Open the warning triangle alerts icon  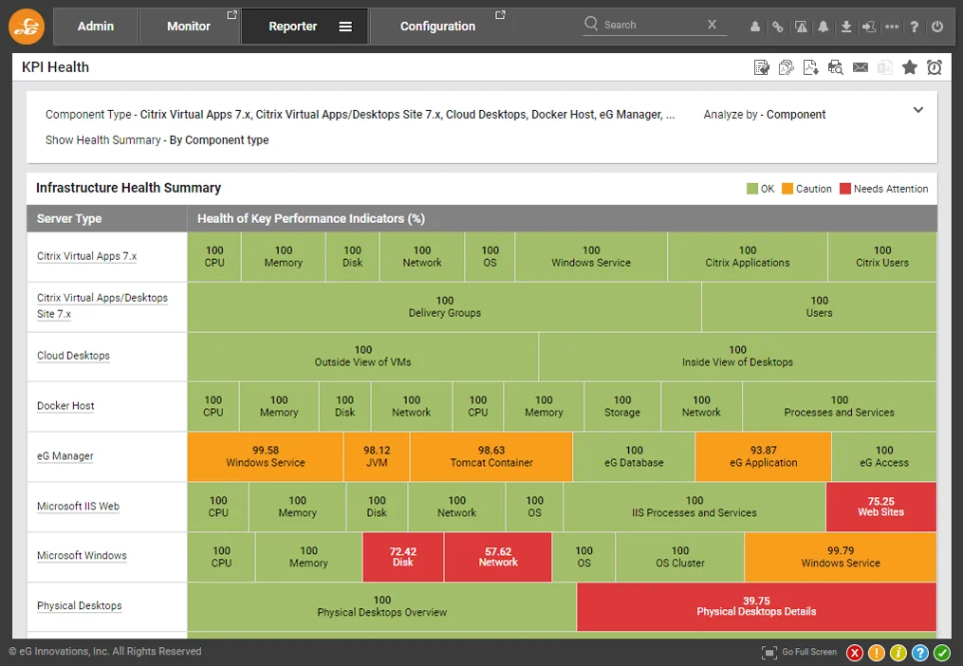click(801, 27)
